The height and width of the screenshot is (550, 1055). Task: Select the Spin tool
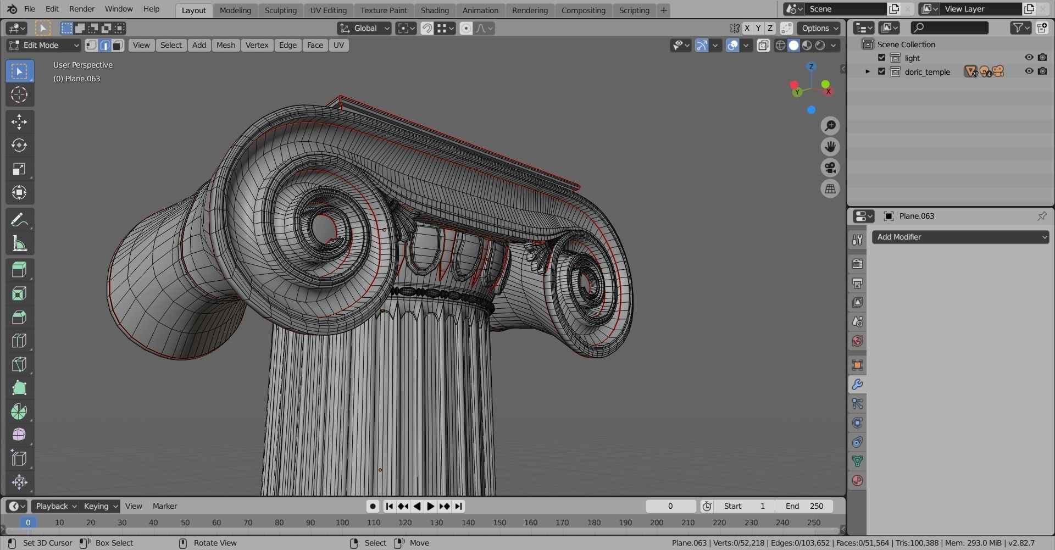(x=19, y=412)
